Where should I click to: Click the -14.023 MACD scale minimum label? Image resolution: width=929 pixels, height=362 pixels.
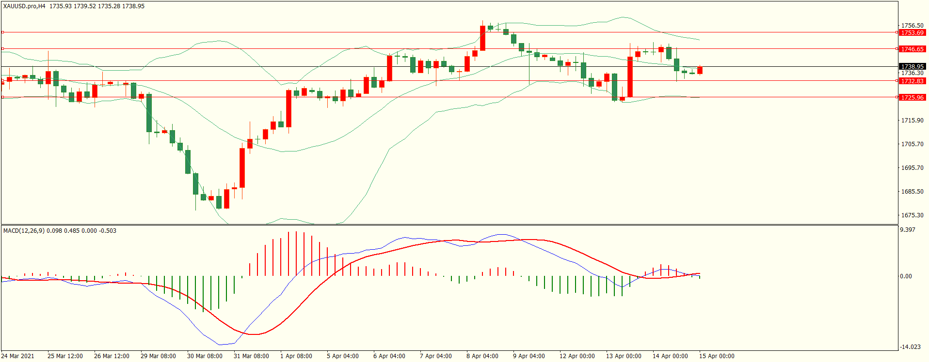pos(910,347)
